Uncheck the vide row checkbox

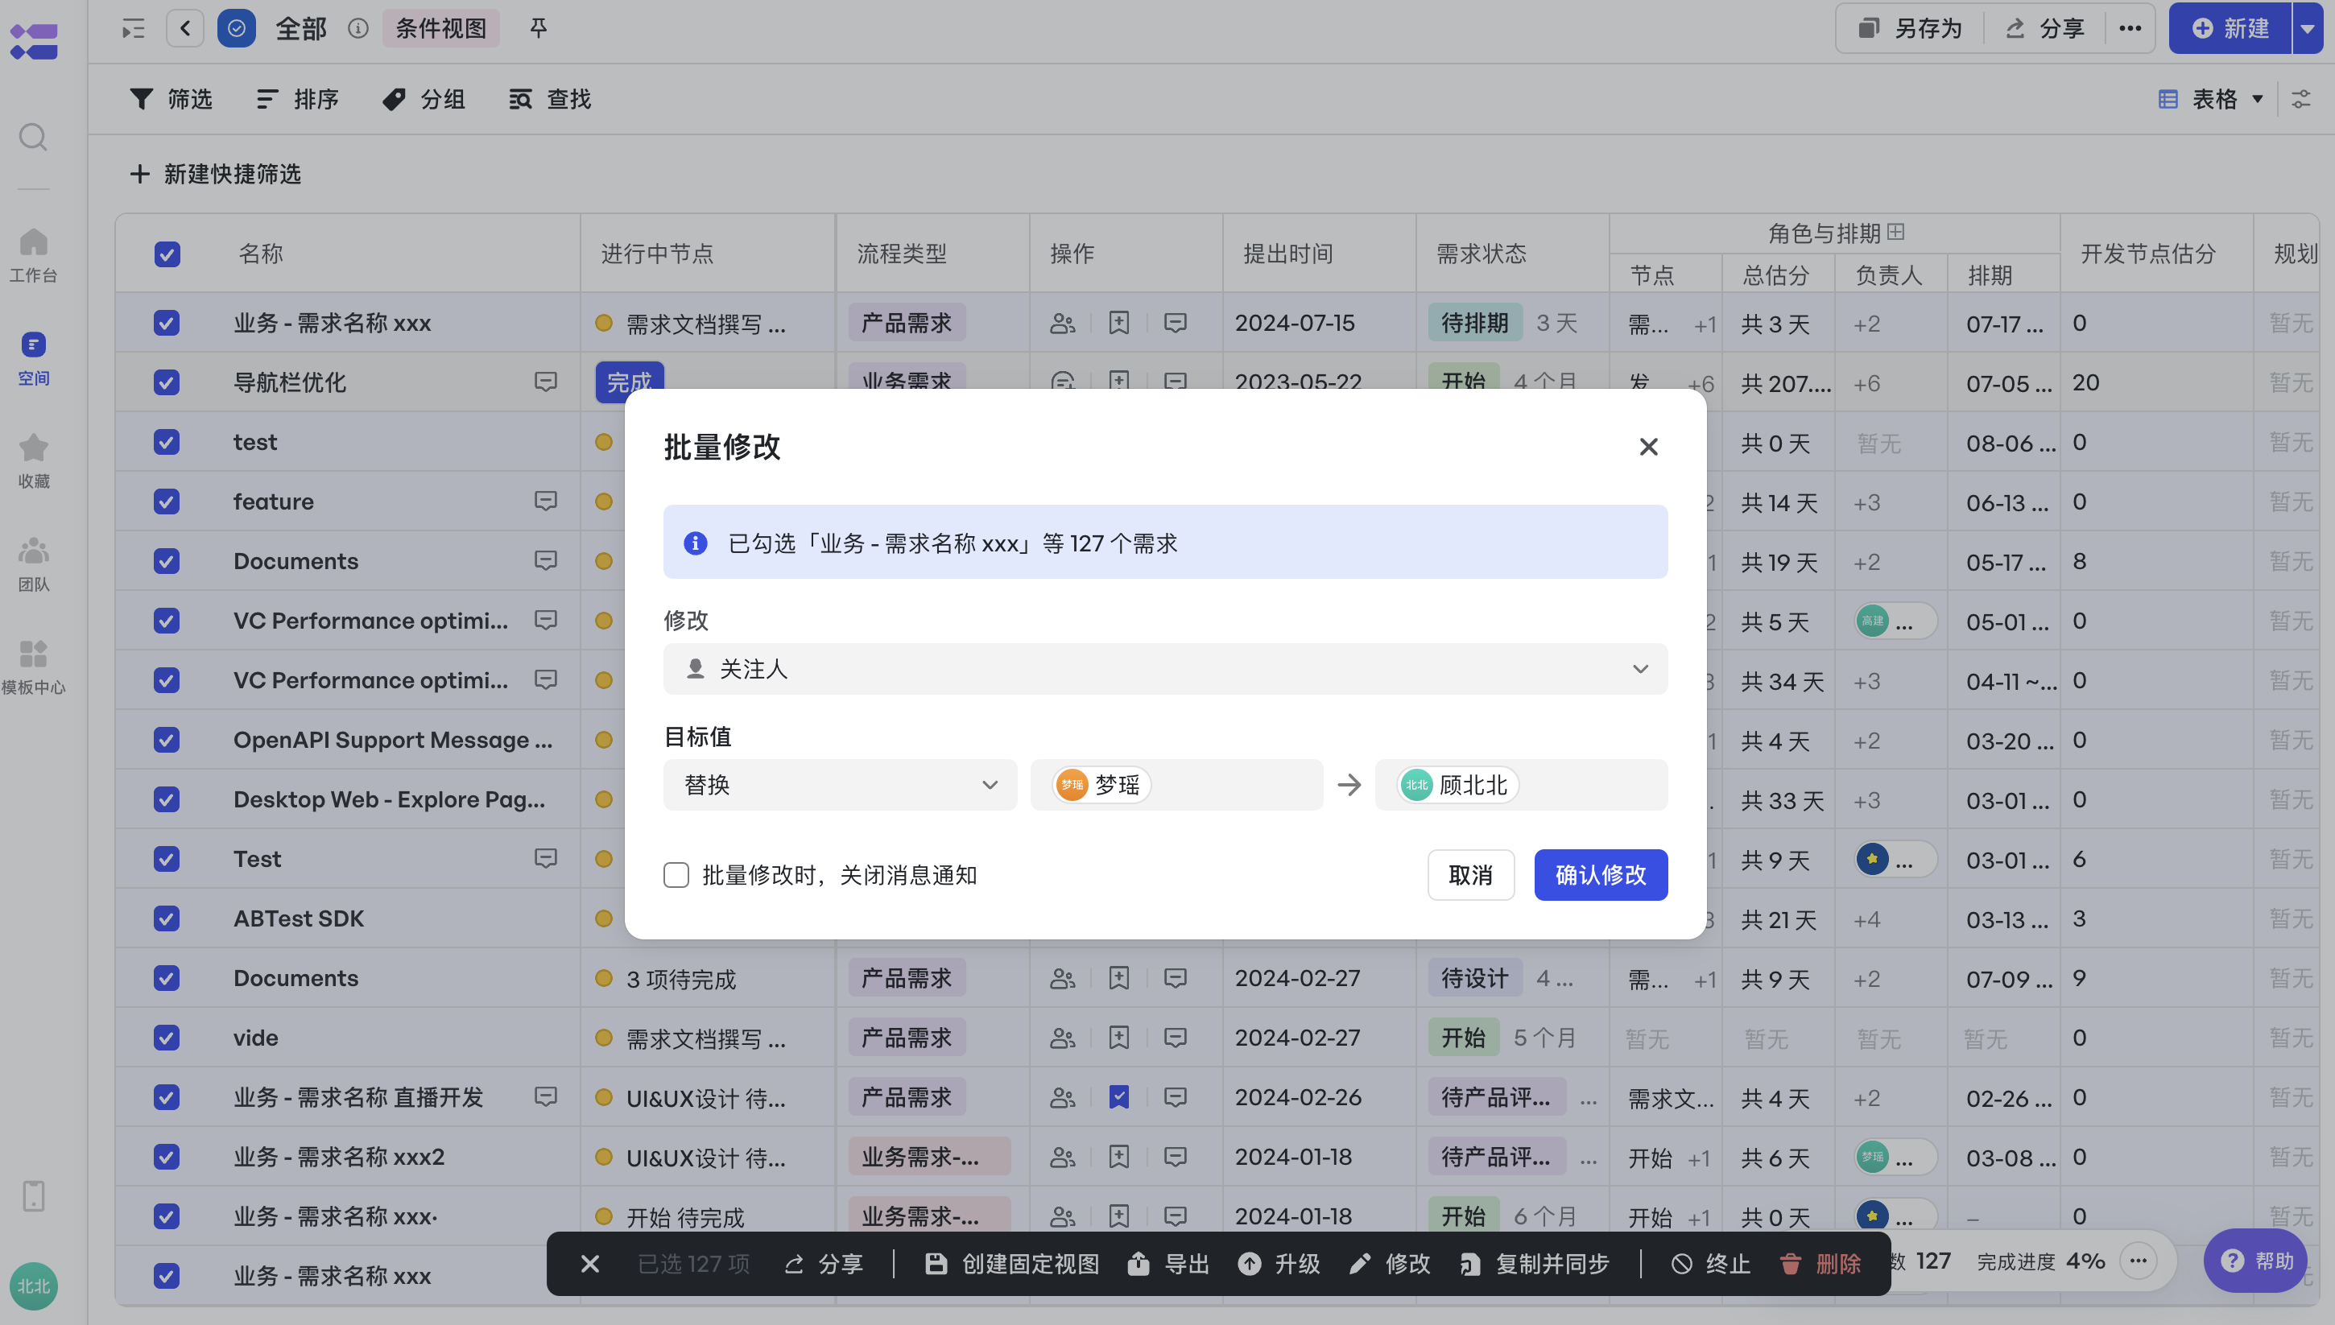(x=167, y=1038)
